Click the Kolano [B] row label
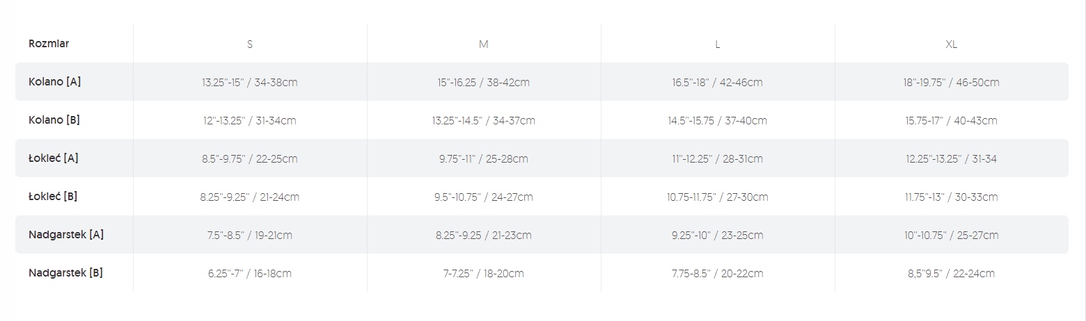This screenshot has height=321, width=1086. point(54,120)
